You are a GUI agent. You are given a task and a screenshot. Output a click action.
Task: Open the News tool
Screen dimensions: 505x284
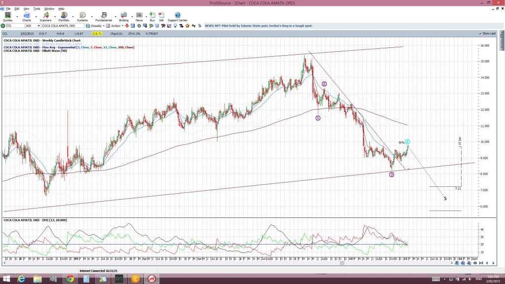pos(139,17)
